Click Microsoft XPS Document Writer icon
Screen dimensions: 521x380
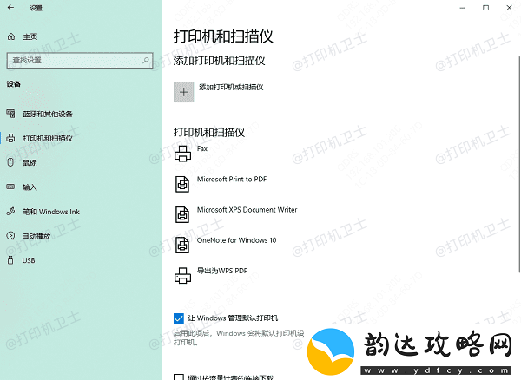pyautogui.click(x=182, y=214)
